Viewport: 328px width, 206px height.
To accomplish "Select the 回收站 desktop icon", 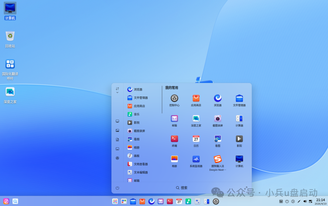I will 10,39.
